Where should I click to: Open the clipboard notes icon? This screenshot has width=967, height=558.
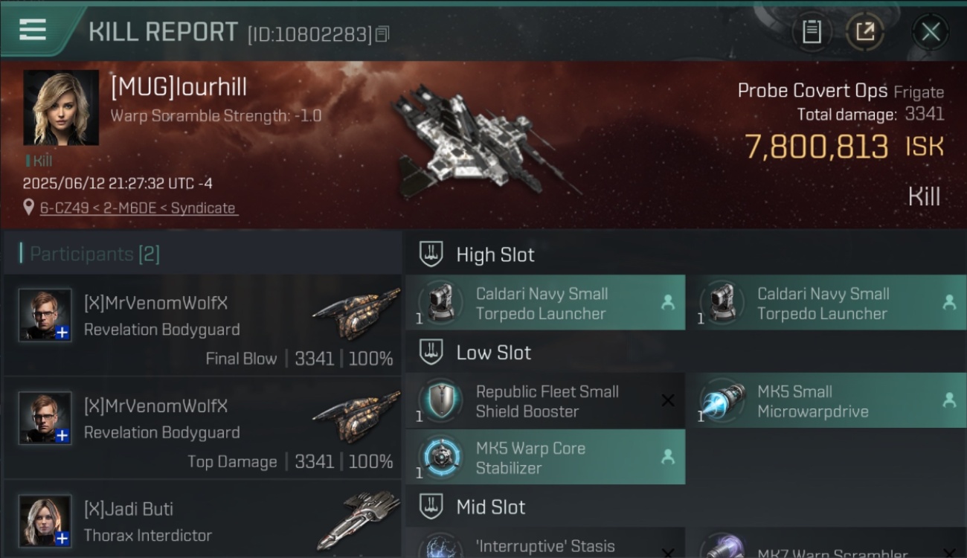point(812,32)
